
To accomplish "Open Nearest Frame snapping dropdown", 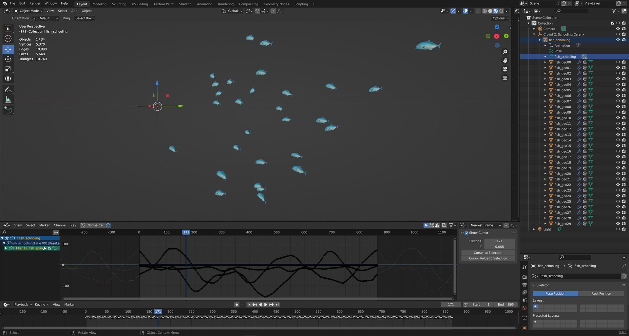I will tap(486, 225).
